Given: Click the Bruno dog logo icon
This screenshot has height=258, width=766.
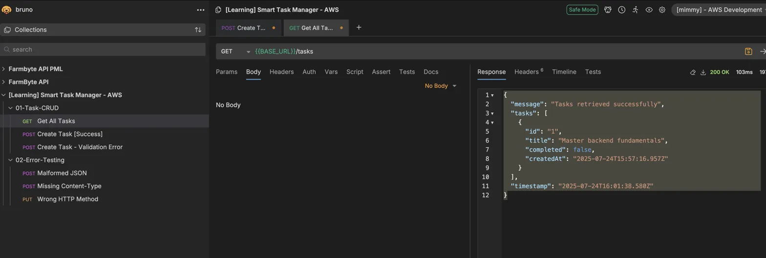Looking at the screenshot, I should click(x=7, y=10).
